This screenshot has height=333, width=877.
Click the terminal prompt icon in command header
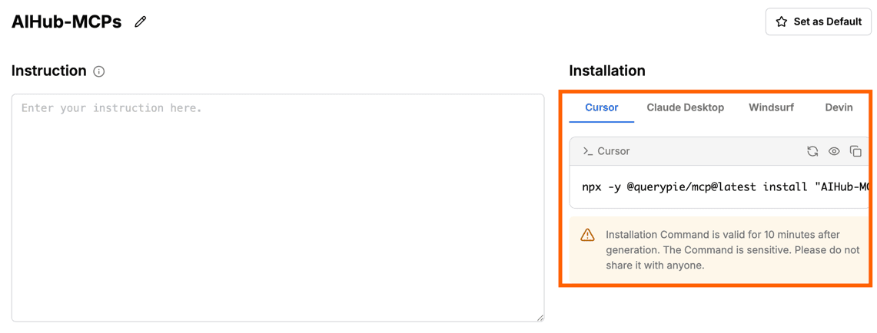[588, 151]
